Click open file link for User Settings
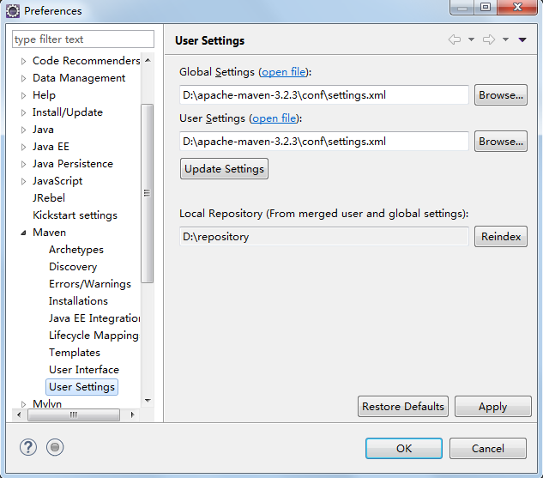The height and width of the screenshot is (478, 543). (x=275, y=118)
